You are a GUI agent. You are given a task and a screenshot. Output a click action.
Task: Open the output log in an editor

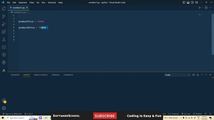202,75
